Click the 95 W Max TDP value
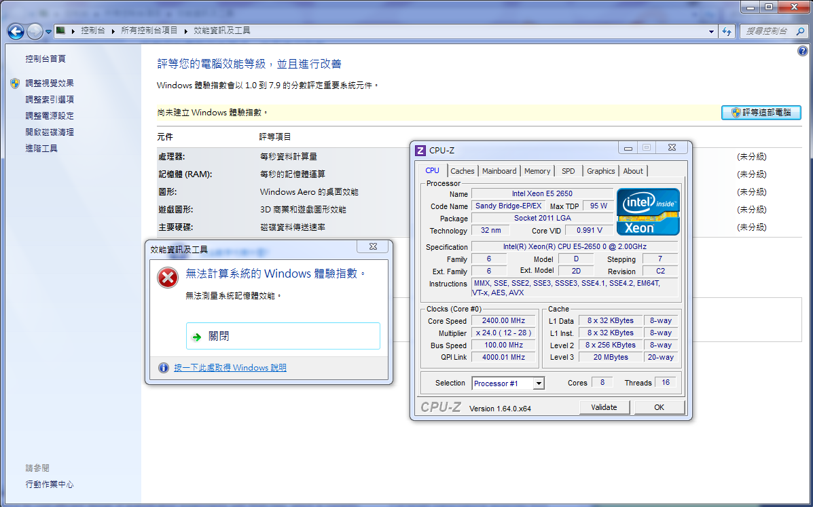This screenshot has width=813, height=507. (x=598, y=206)
